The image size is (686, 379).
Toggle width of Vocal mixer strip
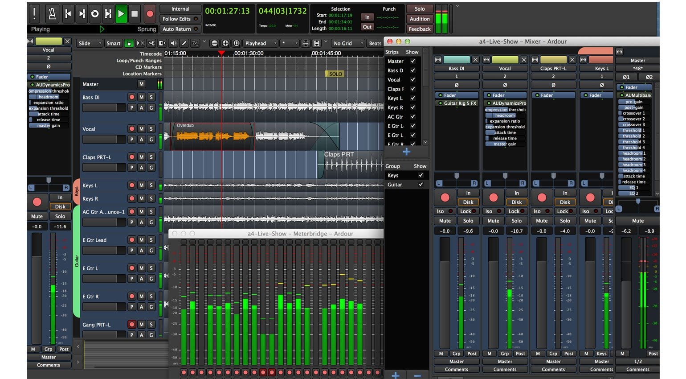[x=486, y=60]
